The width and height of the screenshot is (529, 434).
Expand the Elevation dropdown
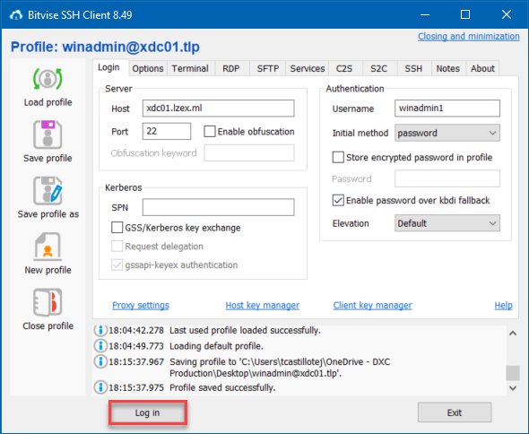[x=447, y=223]
